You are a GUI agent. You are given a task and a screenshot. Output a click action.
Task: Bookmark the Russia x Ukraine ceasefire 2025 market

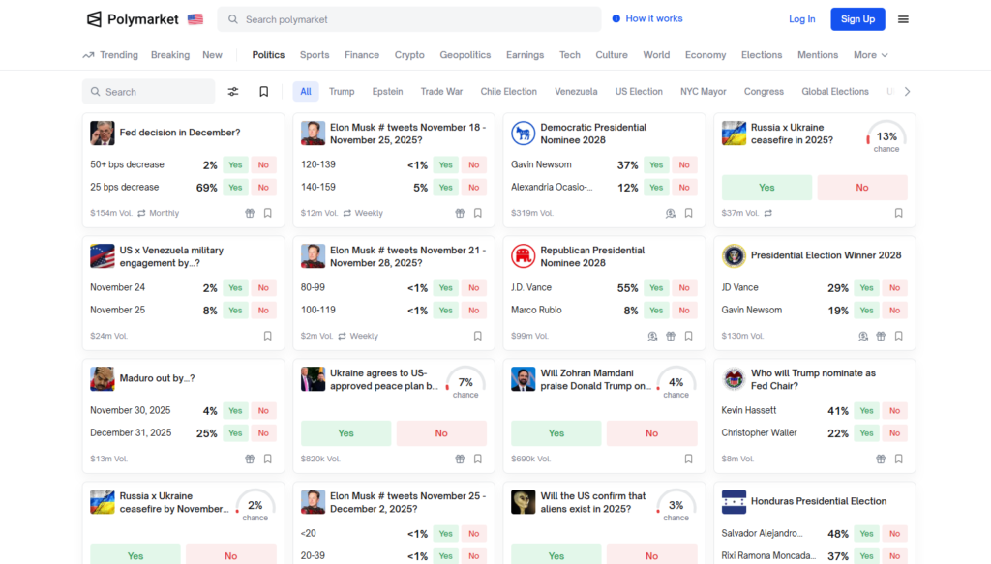click(898, 213)
